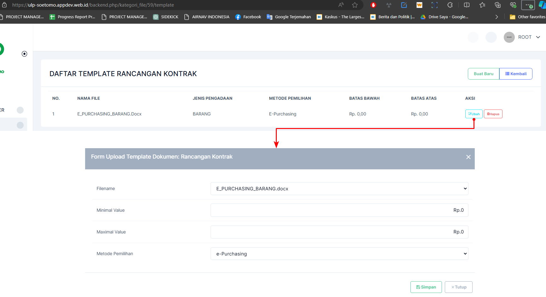The height and width of the screenshot is (297, 546).
Task: Add this page to favorites (star)
Action: tap(355, 5)
